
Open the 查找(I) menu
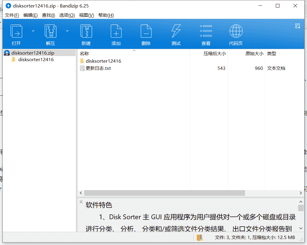point(48,15)
